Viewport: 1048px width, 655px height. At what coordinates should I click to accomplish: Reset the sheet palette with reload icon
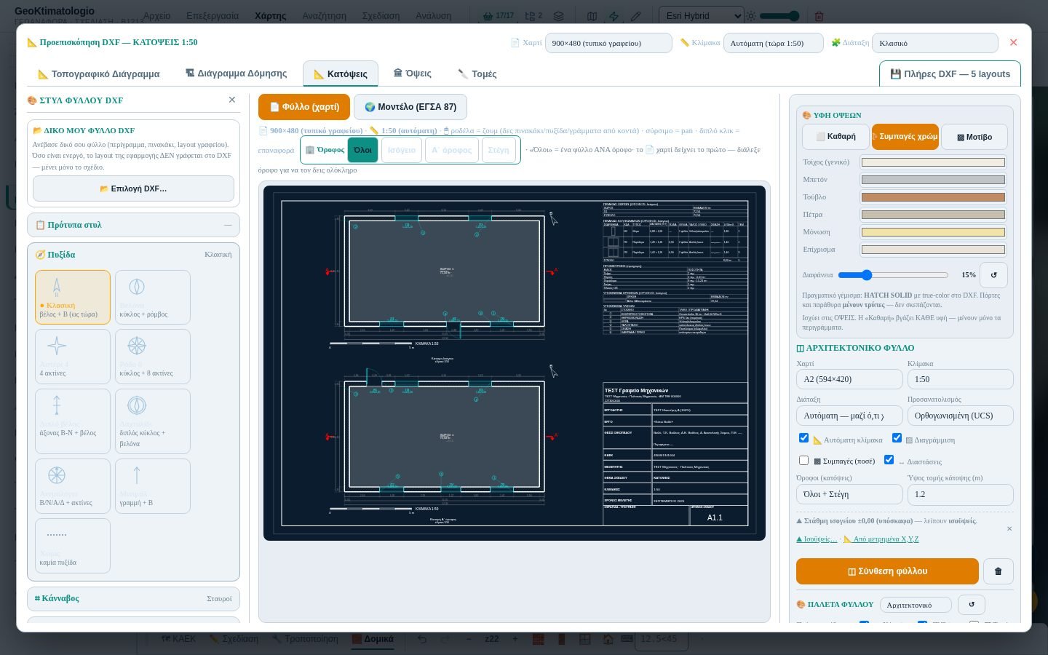click(971, 605)
